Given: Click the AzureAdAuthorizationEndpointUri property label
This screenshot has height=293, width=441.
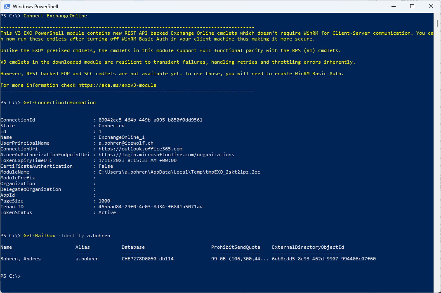Looking at the screenshot, I should [x=45, y=155].
